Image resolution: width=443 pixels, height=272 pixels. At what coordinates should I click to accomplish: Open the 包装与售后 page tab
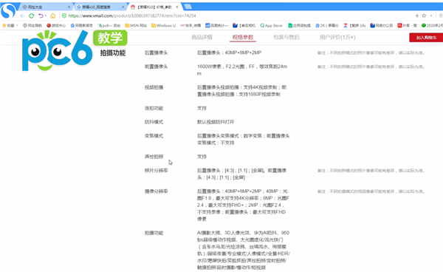(286, 37)
